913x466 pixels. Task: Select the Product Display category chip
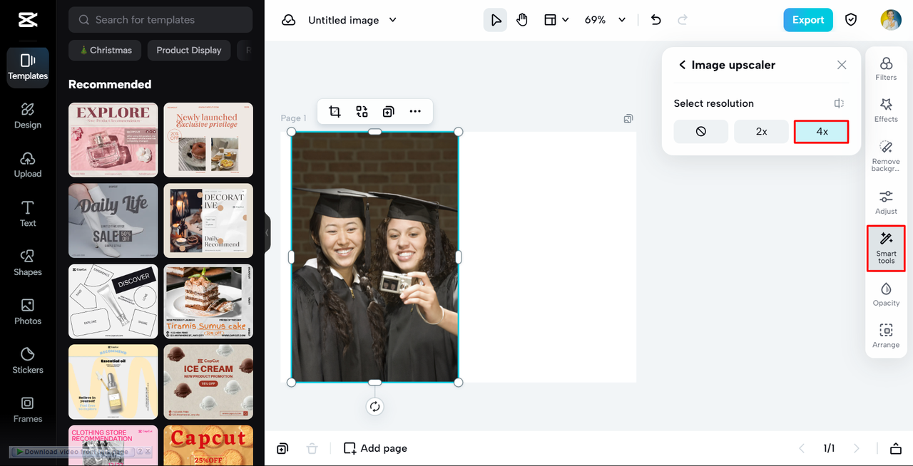pos(189,50)
